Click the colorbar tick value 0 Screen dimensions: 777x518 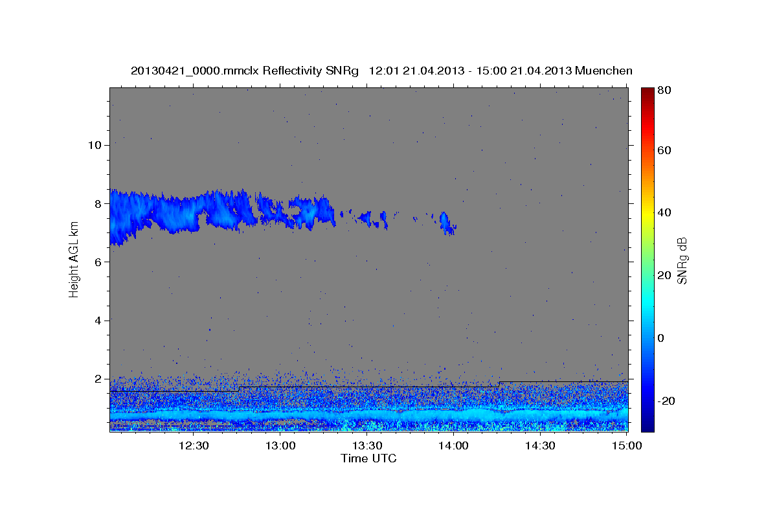tap(660, 338)
